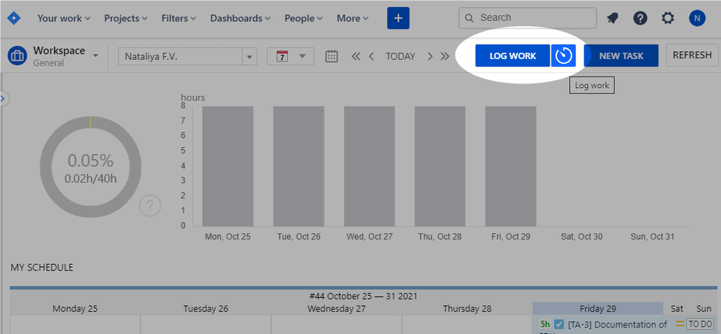Open the People menu
The height and width of the screenshot is (334, 721).
[x=303, y=18]
